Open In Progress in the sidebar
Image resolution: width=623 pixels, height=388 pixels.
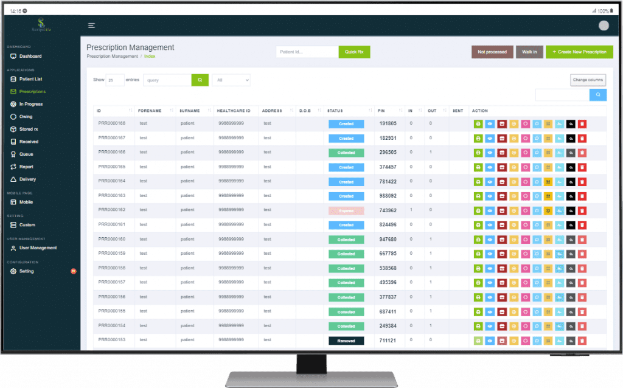(30, 104)
